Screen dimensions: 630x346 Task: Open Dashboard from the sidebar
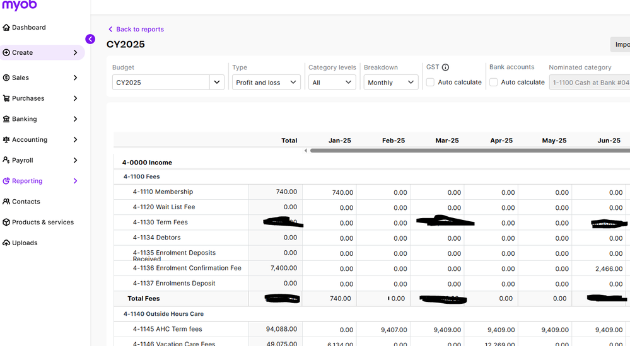click(28, 28)
